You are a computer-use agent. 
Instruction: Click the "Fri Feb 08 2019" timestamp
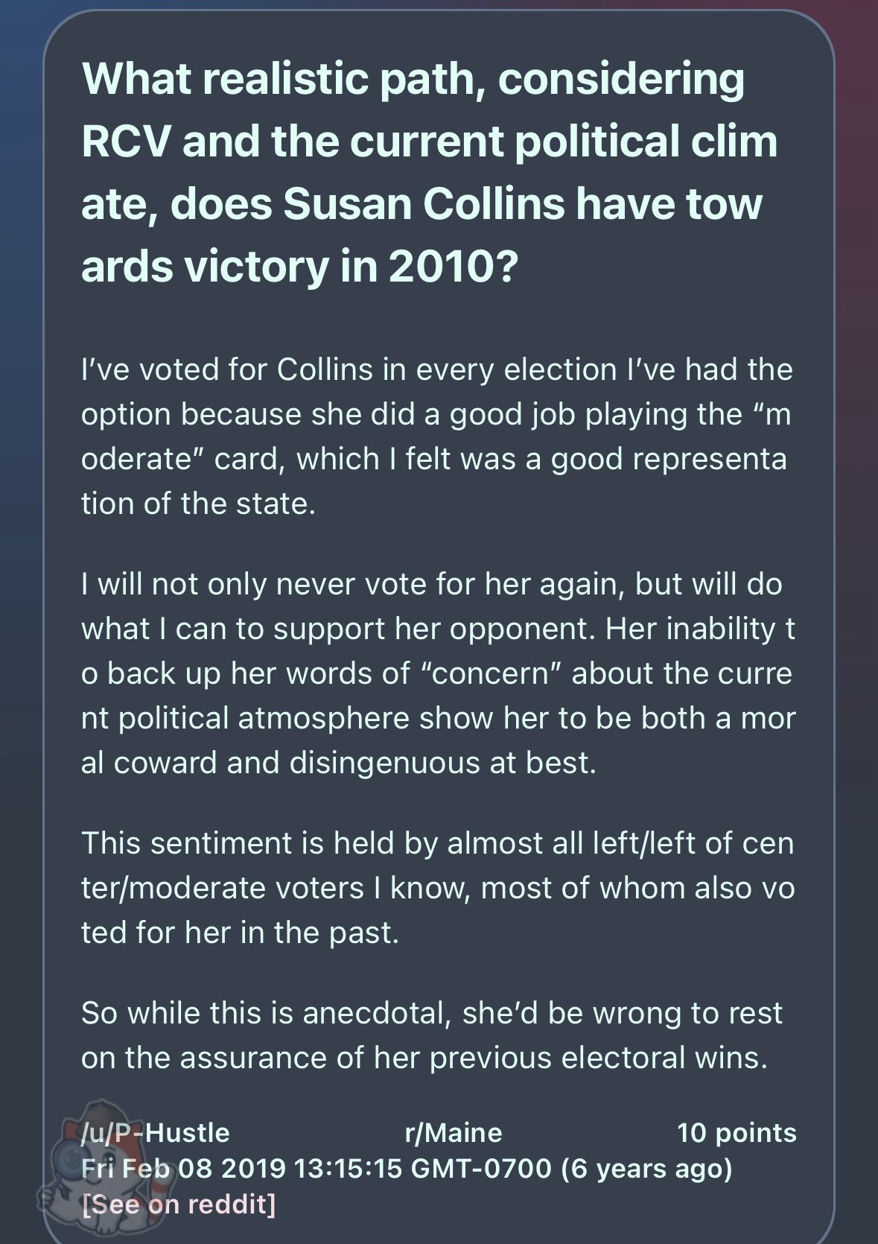(183, 1168)
